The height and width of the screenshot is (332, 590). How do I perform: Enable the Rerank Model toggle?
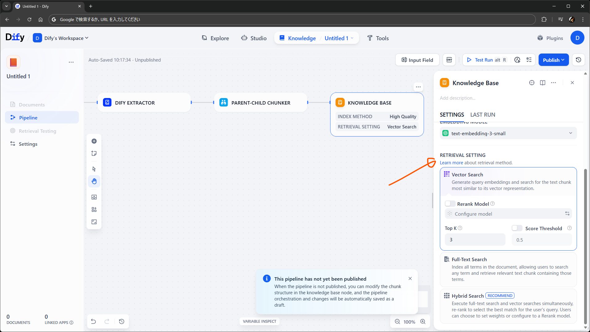450,204
